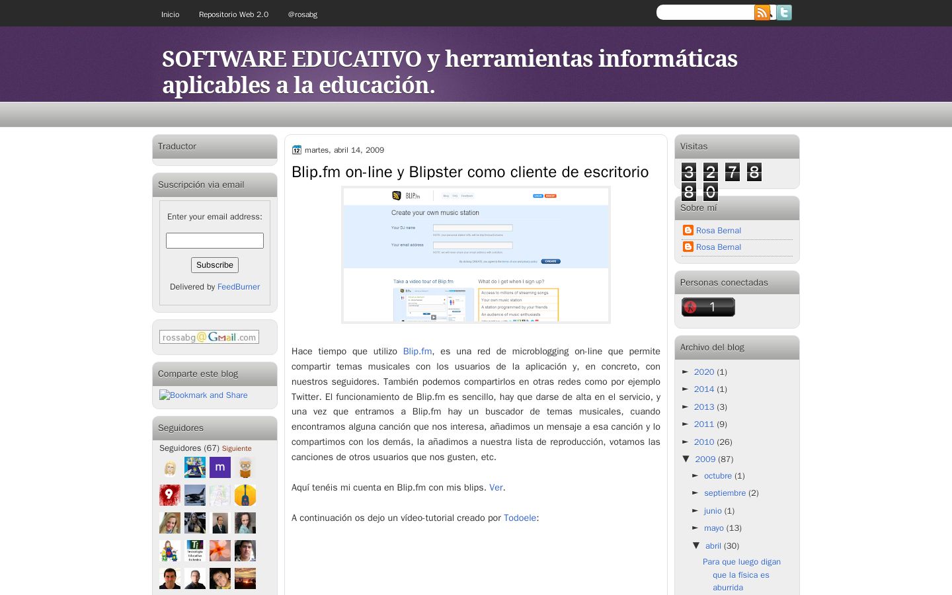Open the child's face follower avatar
952x595 pixels.
coord(220,578)
